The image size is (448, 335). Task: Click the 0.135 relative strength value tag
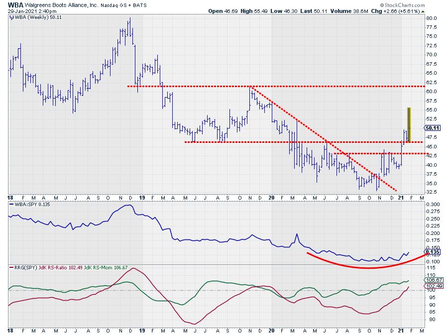click(432, 252)
